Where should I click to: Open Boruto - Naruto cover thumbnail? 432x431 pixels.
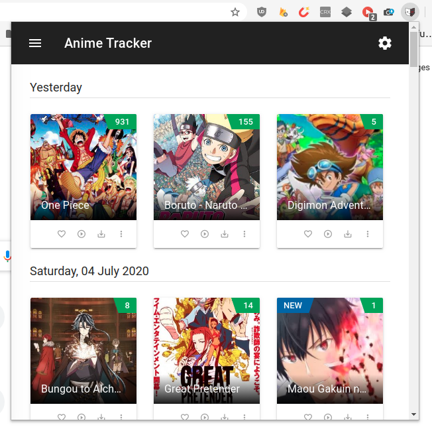tap(207, 167)
